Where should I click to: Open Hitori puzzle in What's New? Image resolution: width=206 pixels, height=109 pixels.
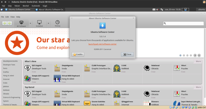tap(187, 68)
